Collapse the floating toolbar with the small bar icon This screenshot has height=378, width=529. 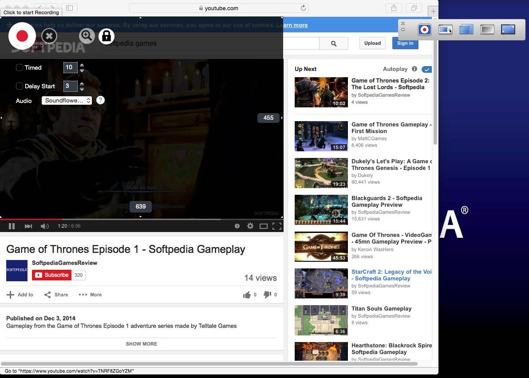point(403,30)
